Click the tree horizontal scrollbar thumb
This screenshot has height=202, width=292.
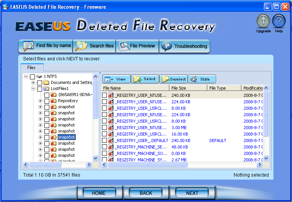pos(45,164)
